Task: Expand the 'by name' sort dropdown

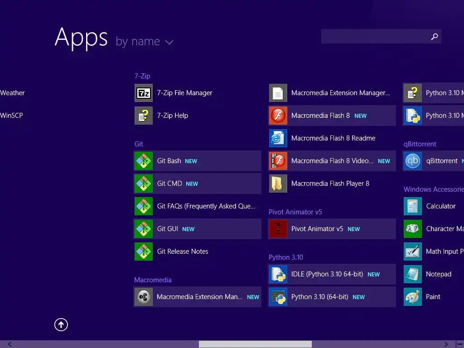Action: (x=145, y=41)
